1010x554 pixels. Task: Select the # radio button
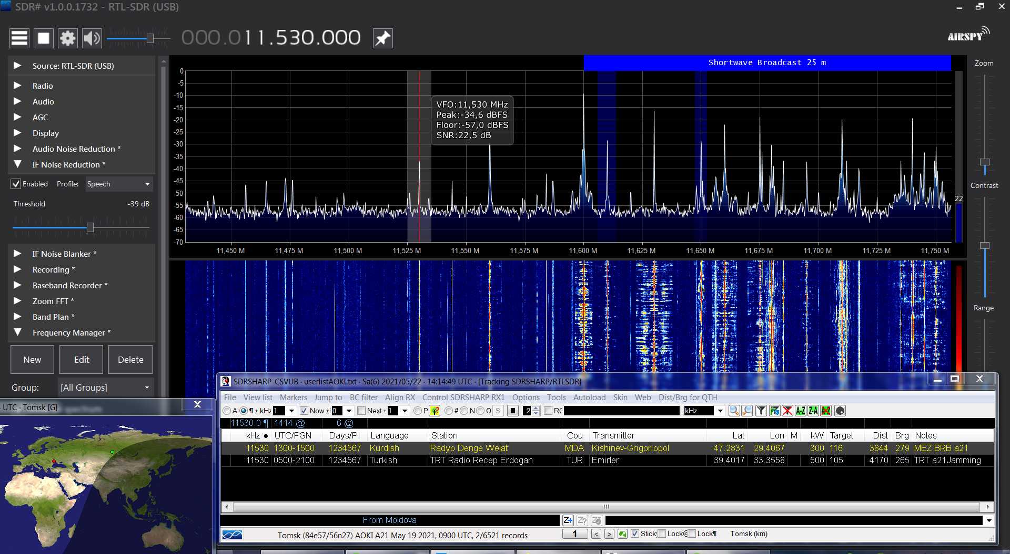tap(449, 411)
